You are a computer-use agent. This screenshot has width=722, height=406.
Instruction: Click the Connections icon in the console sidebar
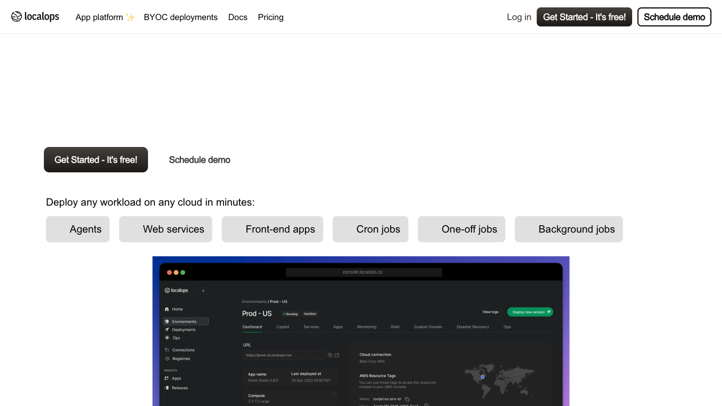coord(167,350)
